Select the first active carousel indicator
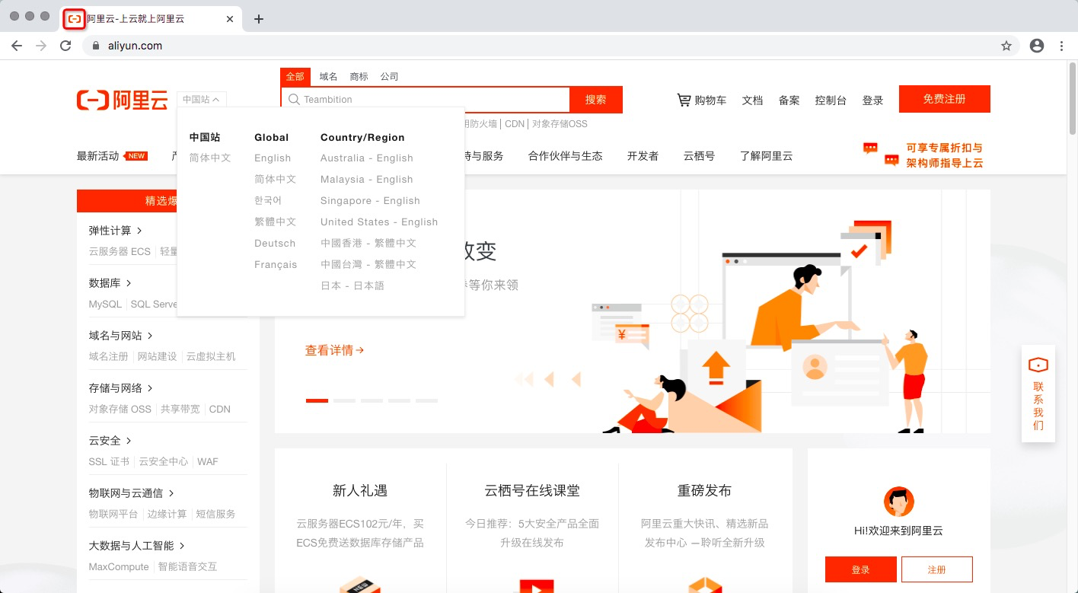The height and width of the screenshot is (593, 1078). (317, 400)
